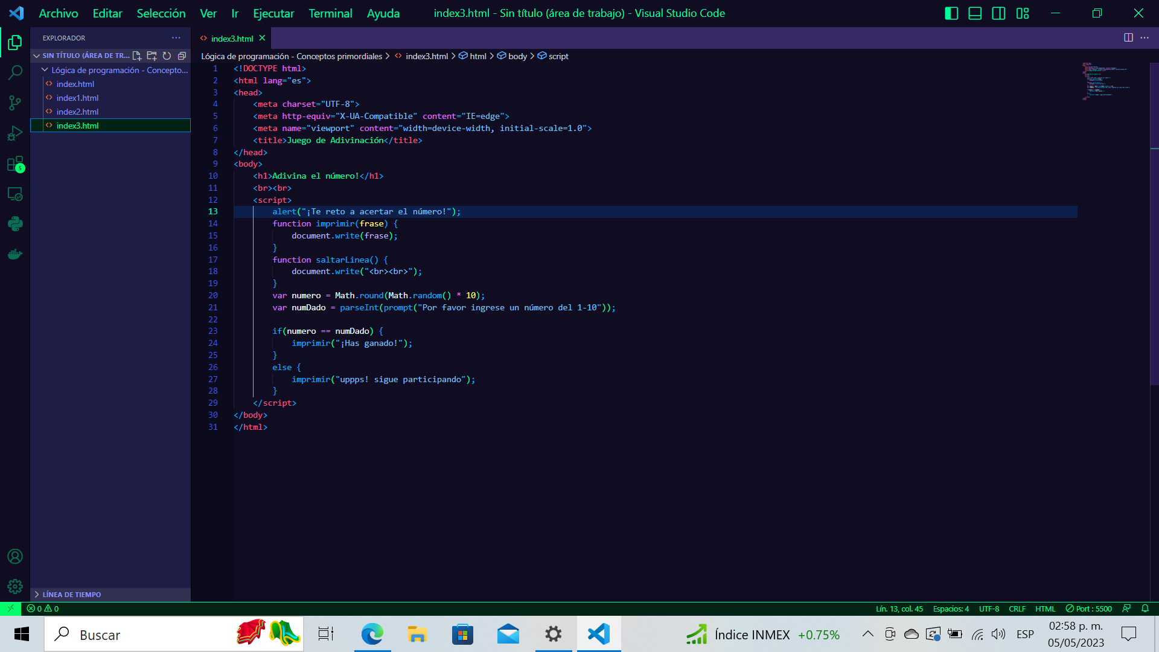Open the Editar menu
The width and height of the screenshot is (1159, 652).
(107, 13)
